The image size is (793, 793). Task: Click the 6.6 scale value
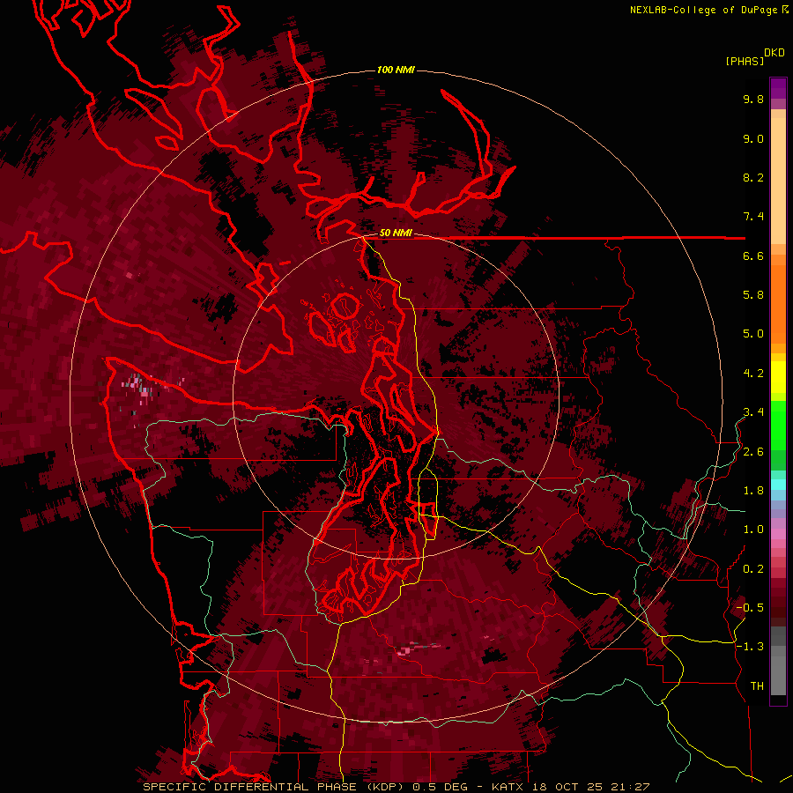753,256
